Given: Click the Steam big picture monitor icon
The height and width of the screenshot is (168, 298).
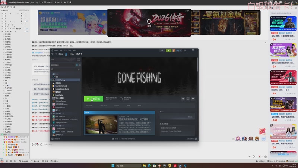Looking at the screenshot, I should (184, 50).
